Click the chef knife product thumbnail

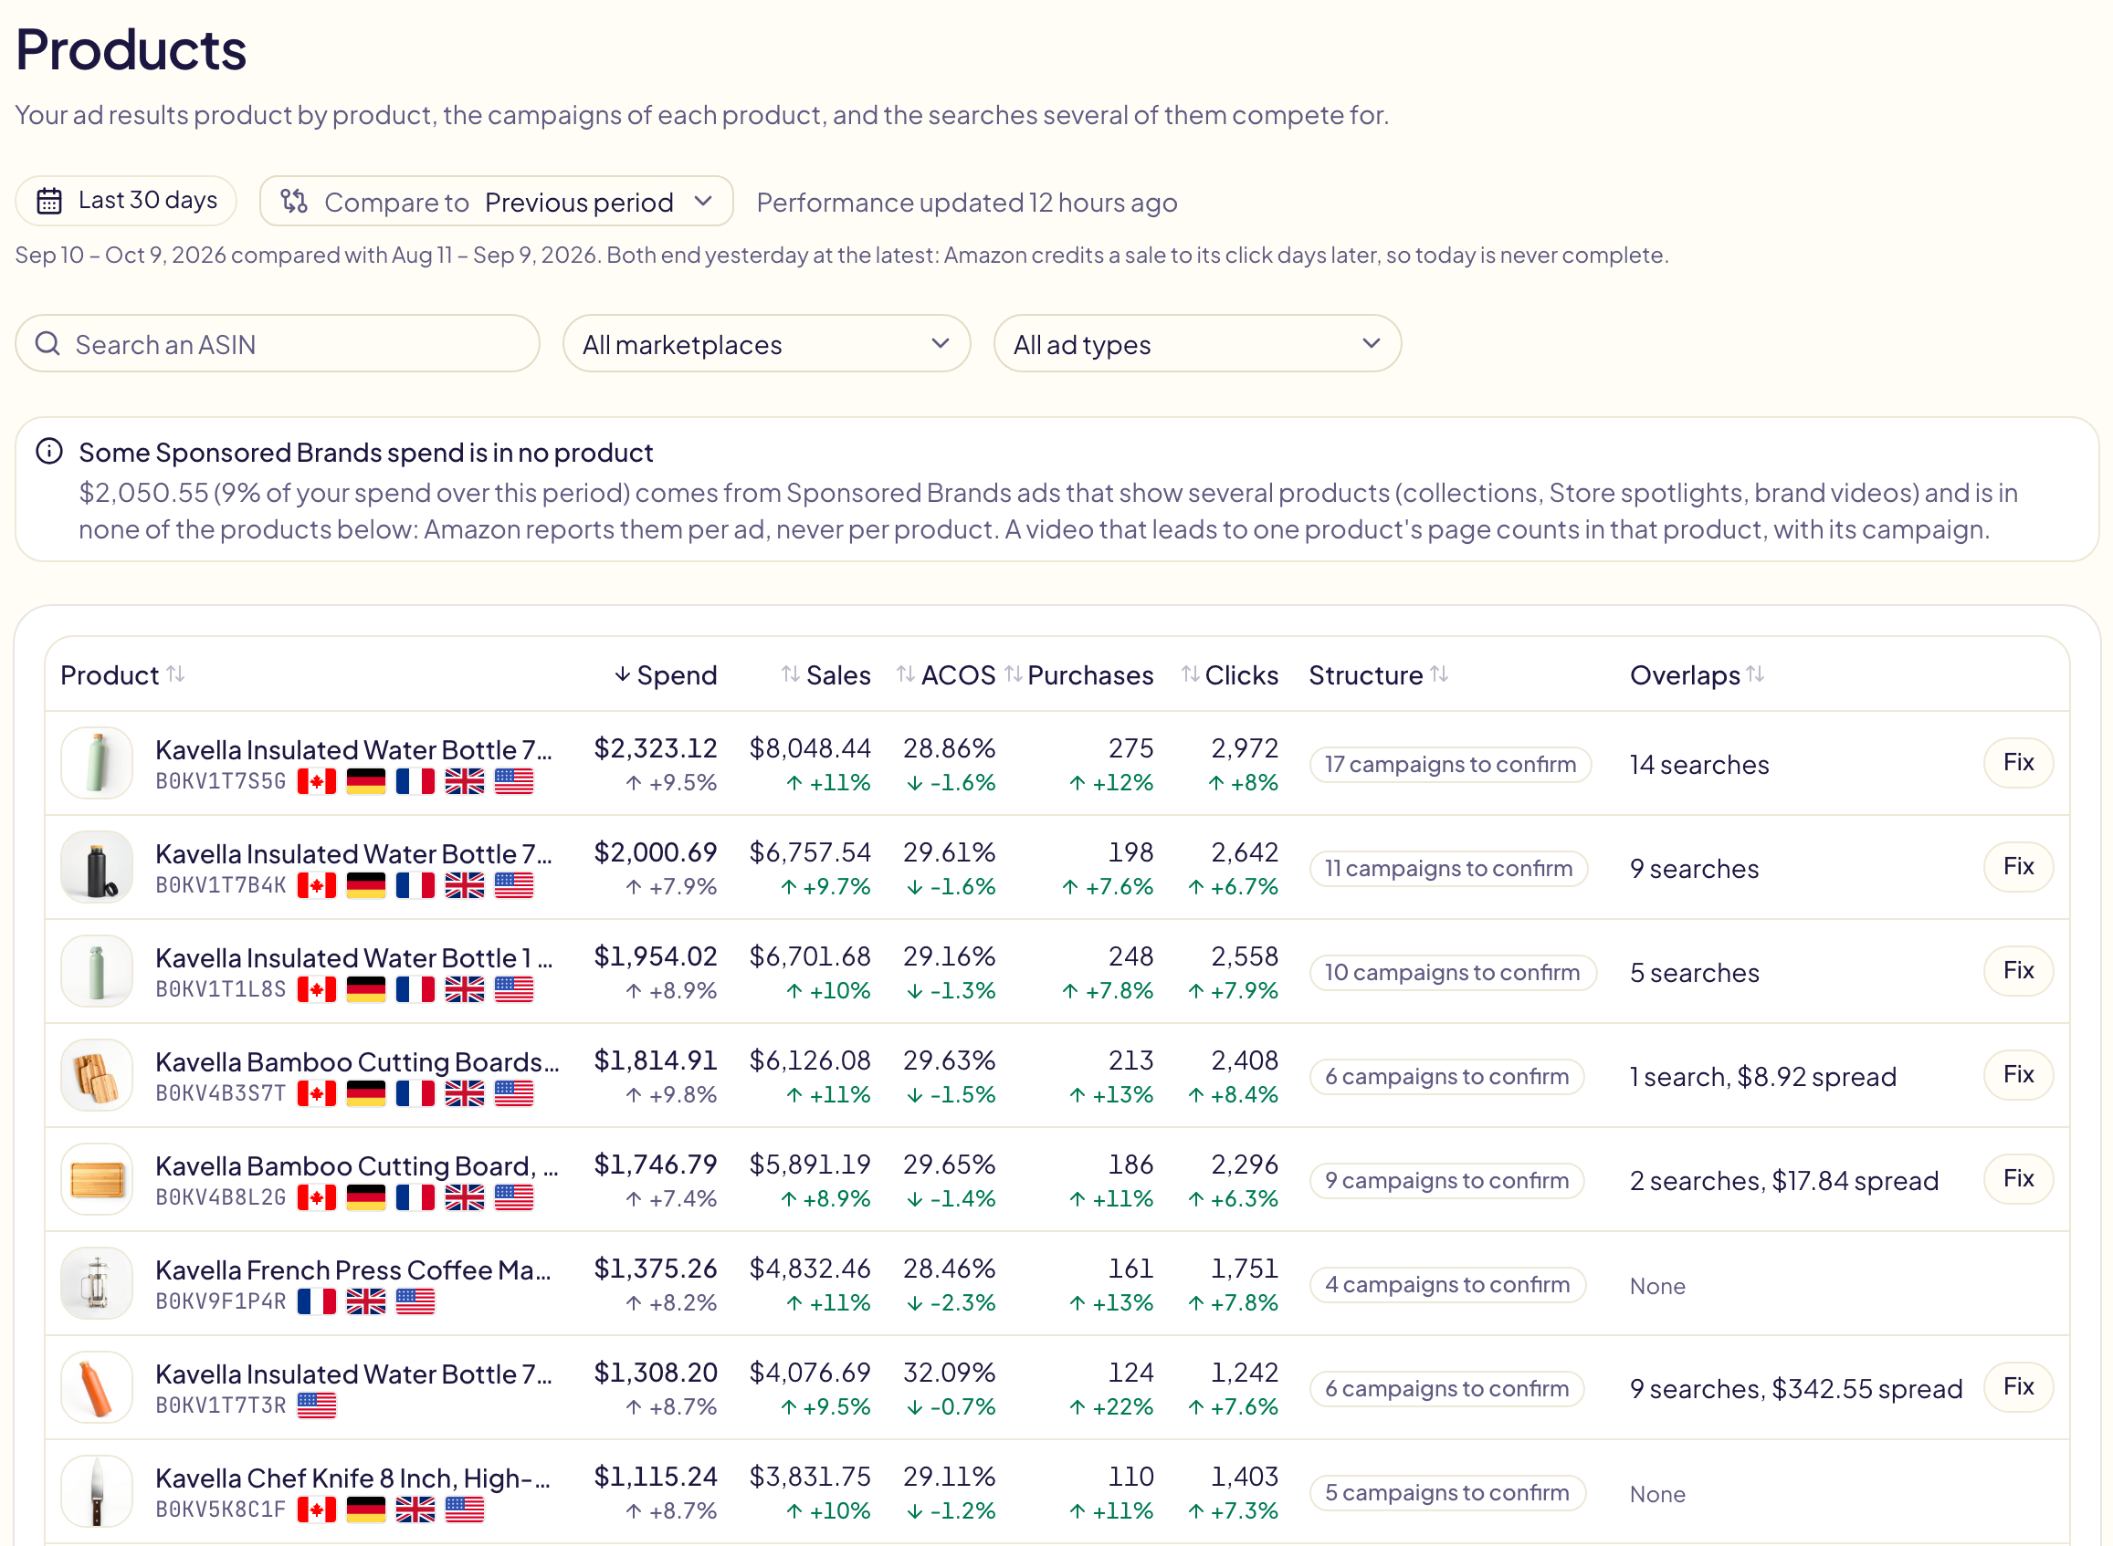click(x=97, y=1491)
